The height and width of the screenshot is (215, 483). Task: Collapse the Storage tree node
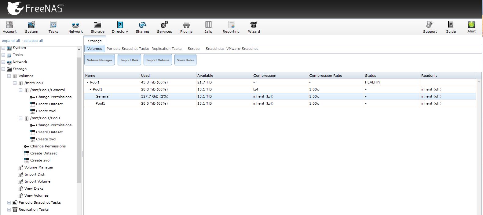(x=3, y=69)
